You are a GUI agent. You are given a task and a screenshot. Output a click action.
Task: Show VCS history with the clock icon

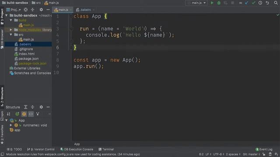(260, 3)
